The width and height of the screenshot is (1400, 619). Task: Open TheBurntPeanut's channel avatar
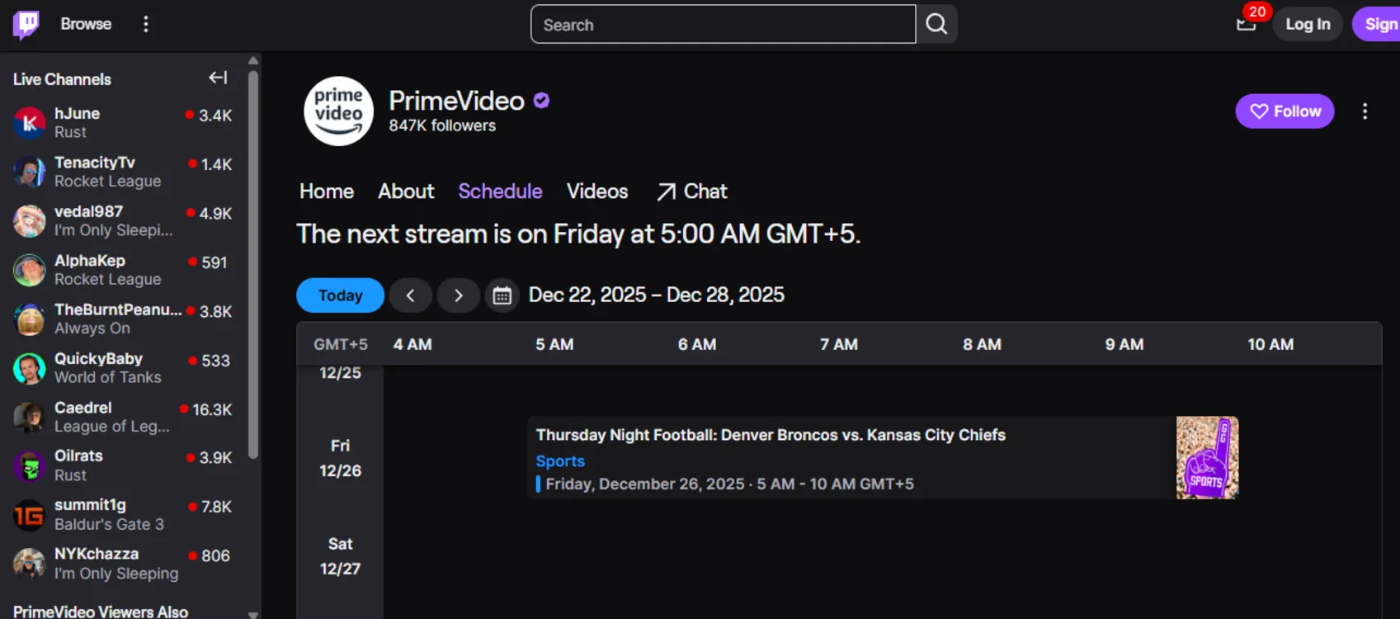tap(29, 319)
